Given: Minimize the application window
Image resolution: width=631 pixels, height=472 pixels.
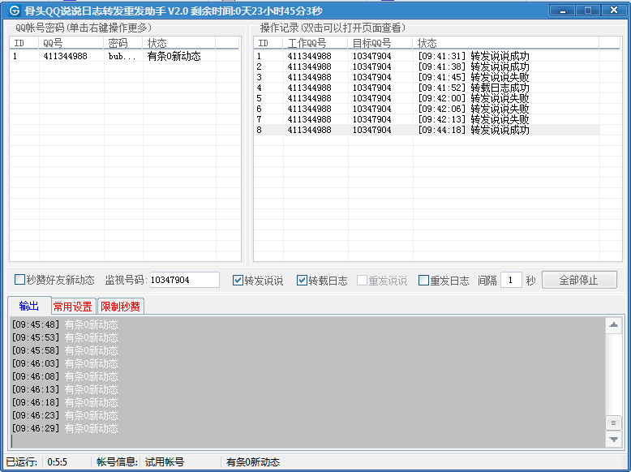Looking at the screenshot, I should click(x=563, y=10).
